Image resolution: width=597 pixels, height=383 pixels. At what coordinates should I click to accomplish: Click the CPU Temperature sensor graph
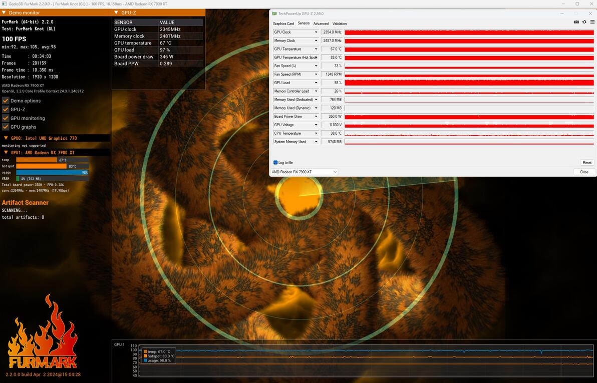(469, 133)
